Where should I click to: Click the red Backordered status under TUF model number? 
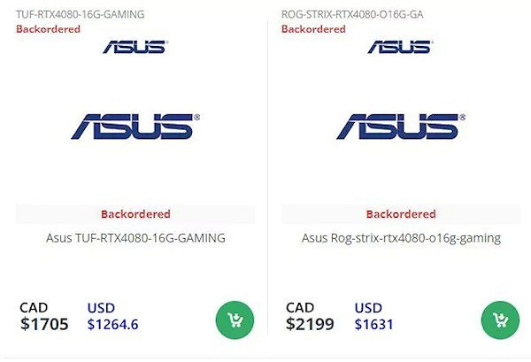(48, 29)
